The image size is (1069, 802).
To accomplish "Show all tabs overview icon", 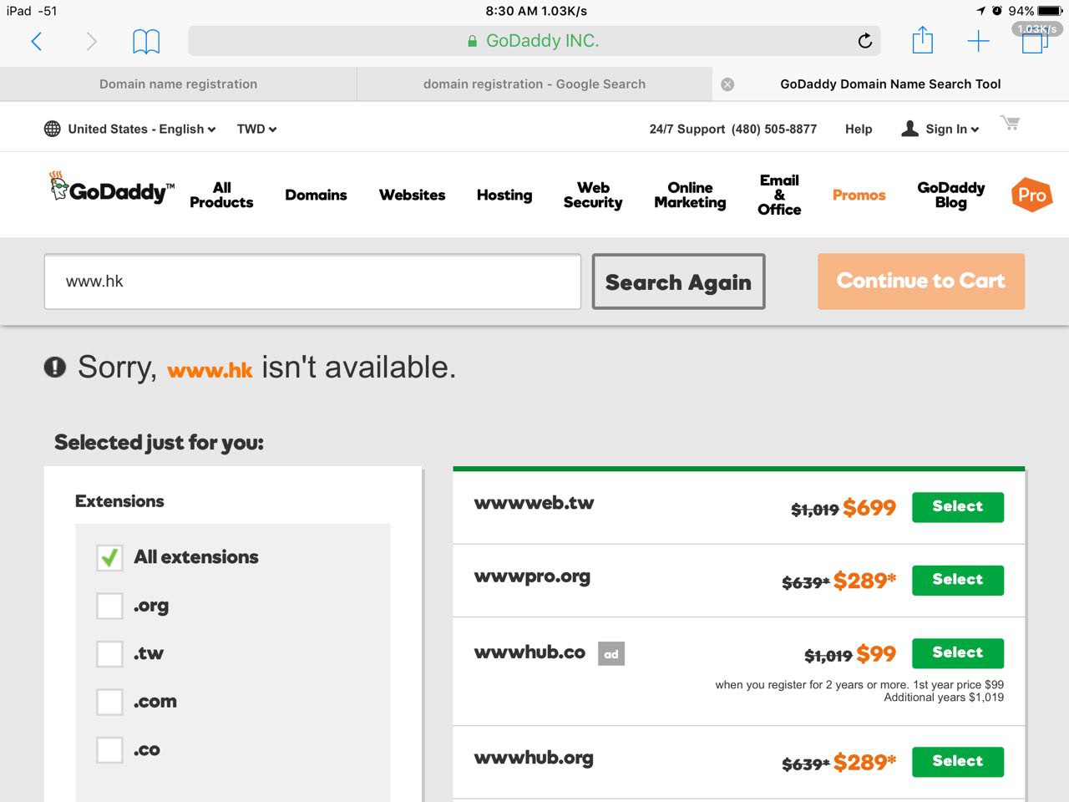I will click(1034, 40).
